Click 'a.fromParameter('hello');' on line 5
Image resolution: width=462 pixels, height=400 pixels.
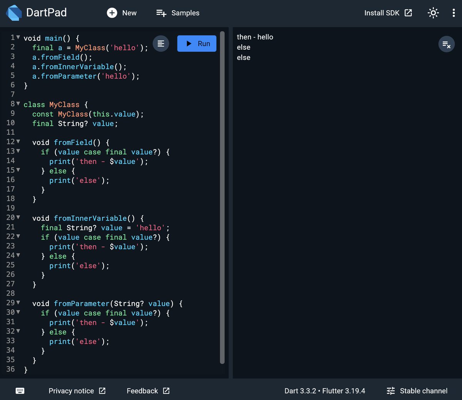[86, 76]
